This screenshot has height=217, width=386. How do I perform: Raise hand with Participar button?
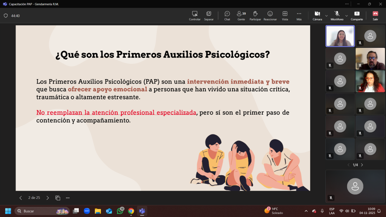255,15
